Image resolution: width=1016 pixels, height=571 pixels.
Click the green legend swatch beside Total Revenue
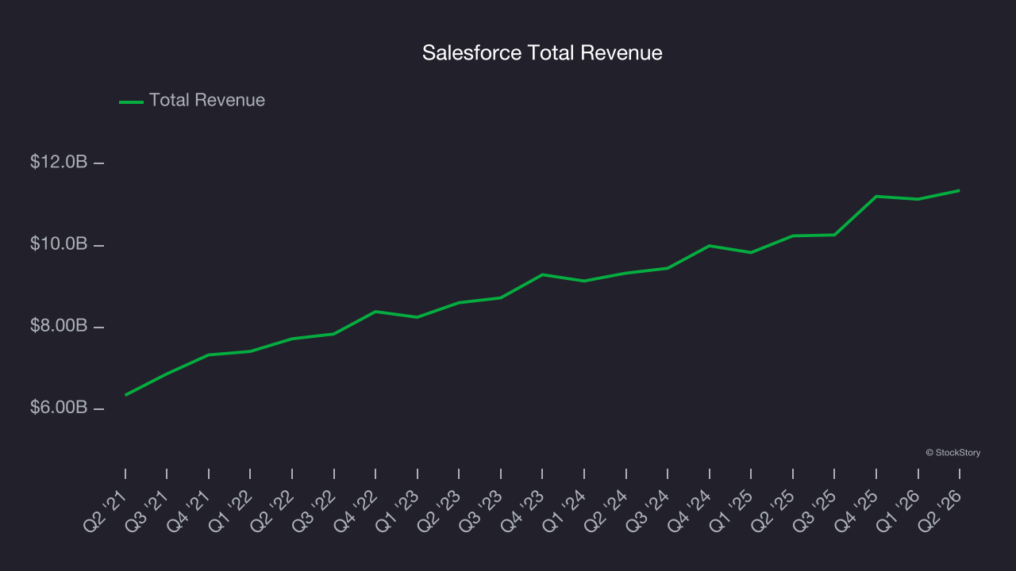(x=131, y=102)
